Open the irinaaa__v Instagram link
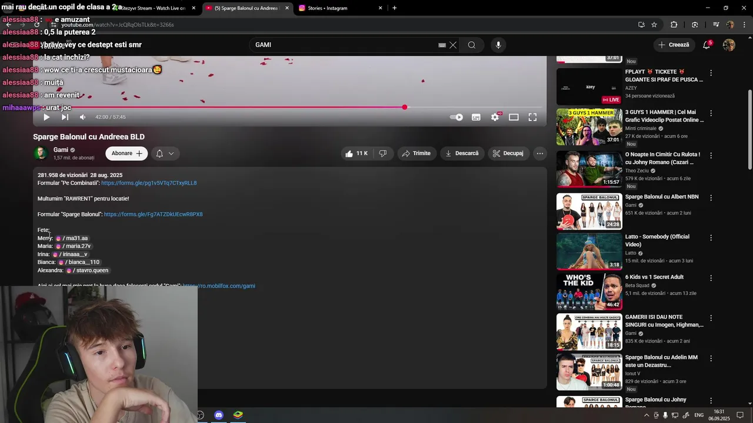The width and height of the screenshot is (753, 423). pos(70,254)
